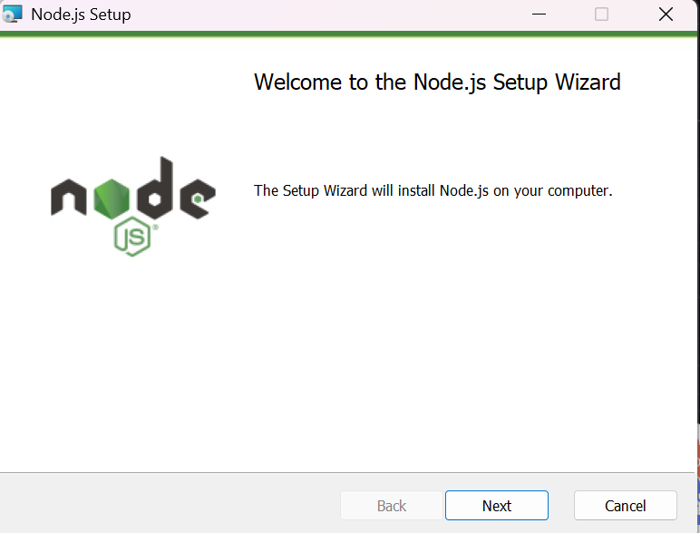Image resolution: width=700 pixels, height=533 pixels.
Task: Close the Node.js Setup window
Action: click(666, 15)
